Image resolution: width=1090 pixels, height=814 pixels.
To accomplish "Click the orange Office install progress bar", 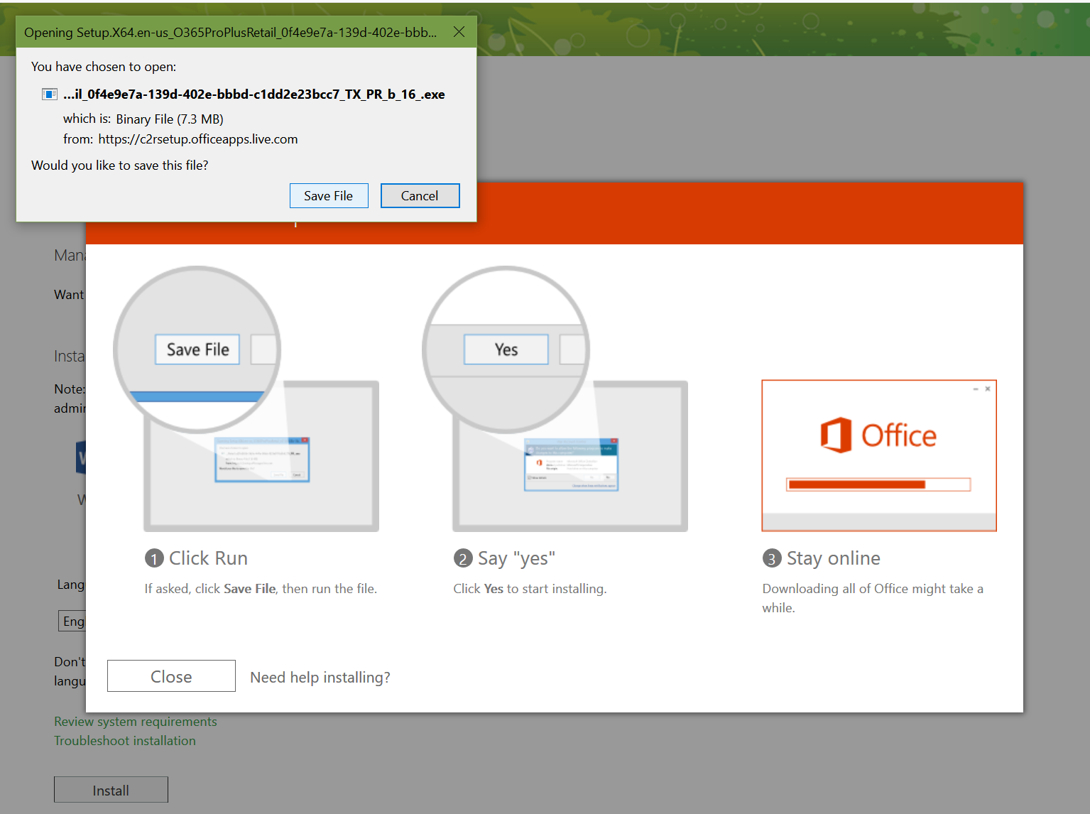I will 878,484.
